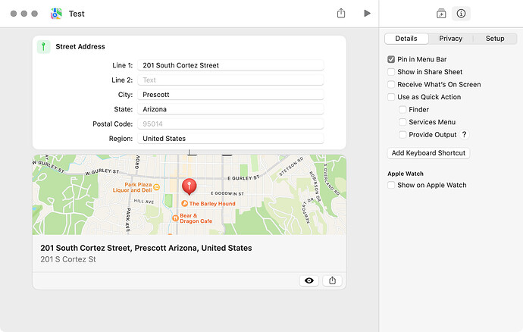Click the Quick Look eye button

(308, 280)
